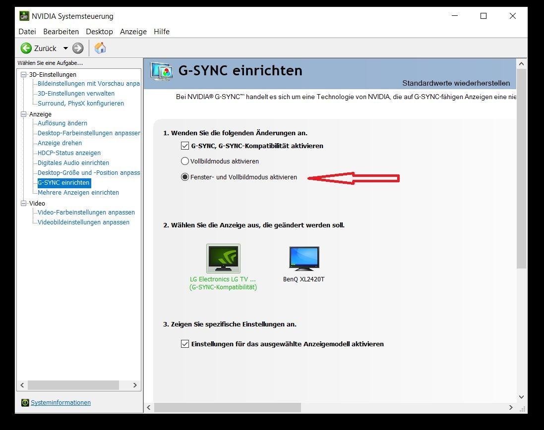544x430 pixels.
Task: Open the Desktop menu
Action: 99,32
